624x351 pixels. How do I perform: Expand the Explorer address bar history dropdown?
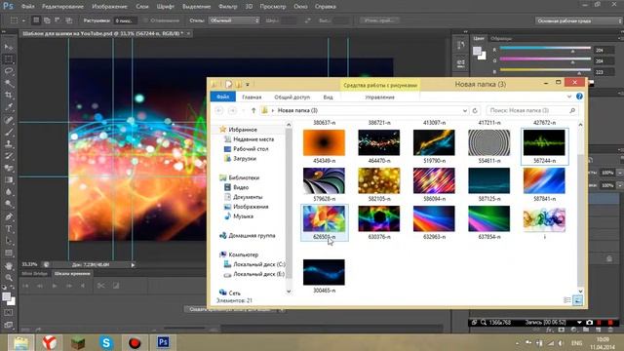point(464,110)
